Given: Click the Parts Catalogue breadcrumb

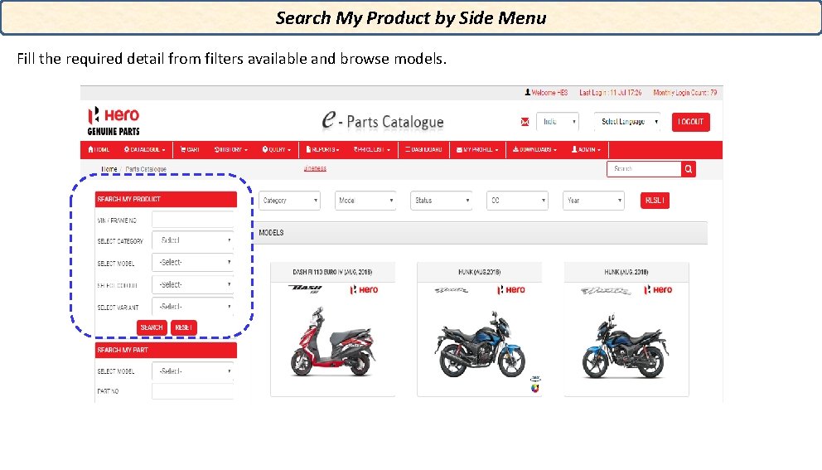Looking at the screenshot, I should 146,169.
